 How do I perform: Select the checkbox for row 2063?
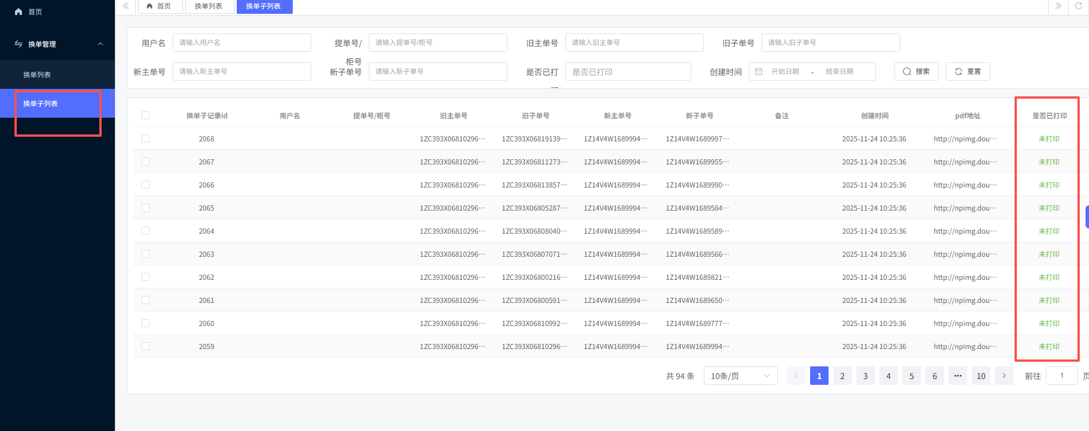[146, 254]
